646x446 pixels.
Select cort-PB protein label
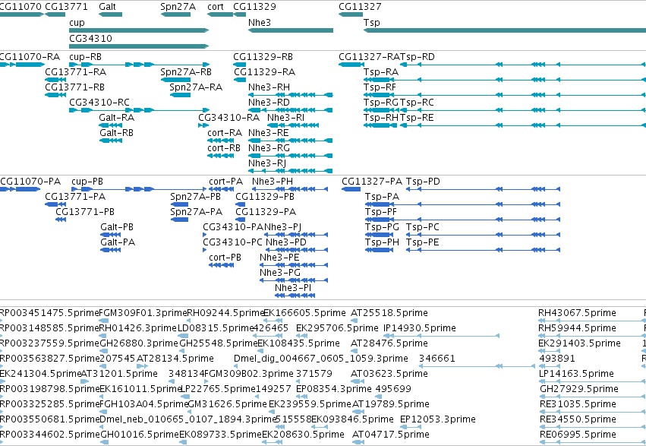coord(225,258)
